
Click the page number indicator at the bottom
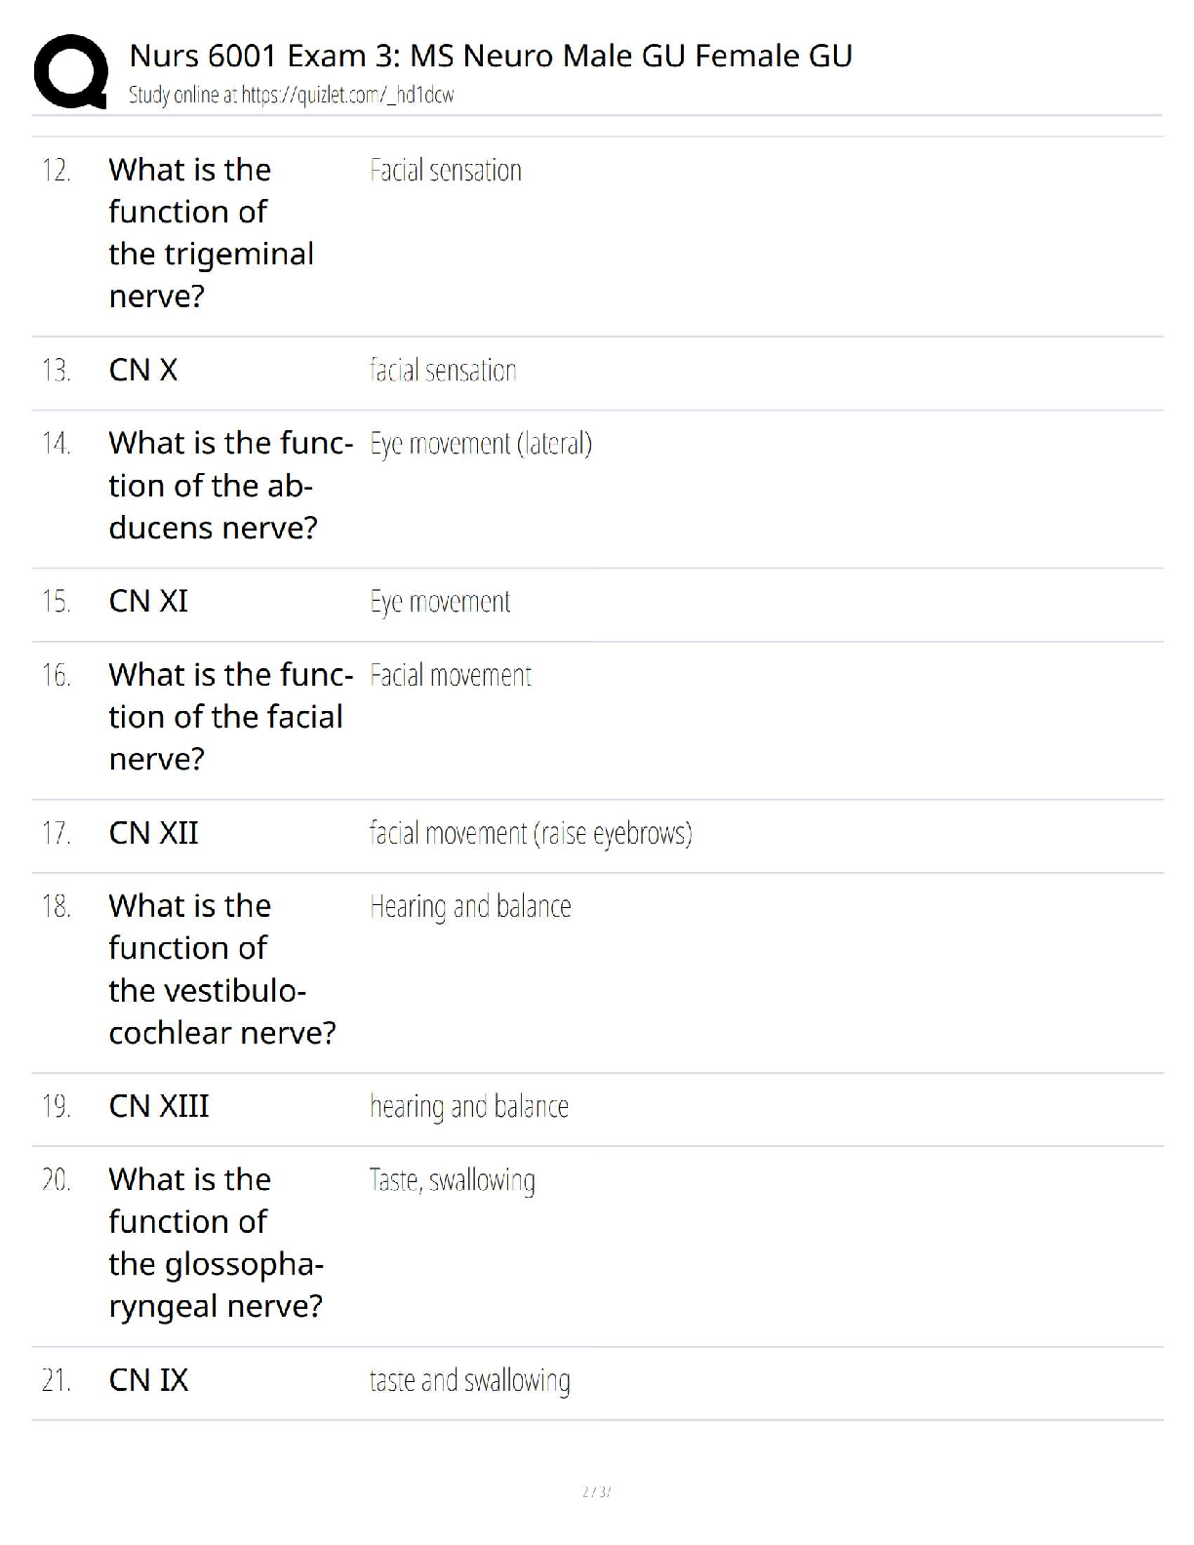tap(596, 1491)
